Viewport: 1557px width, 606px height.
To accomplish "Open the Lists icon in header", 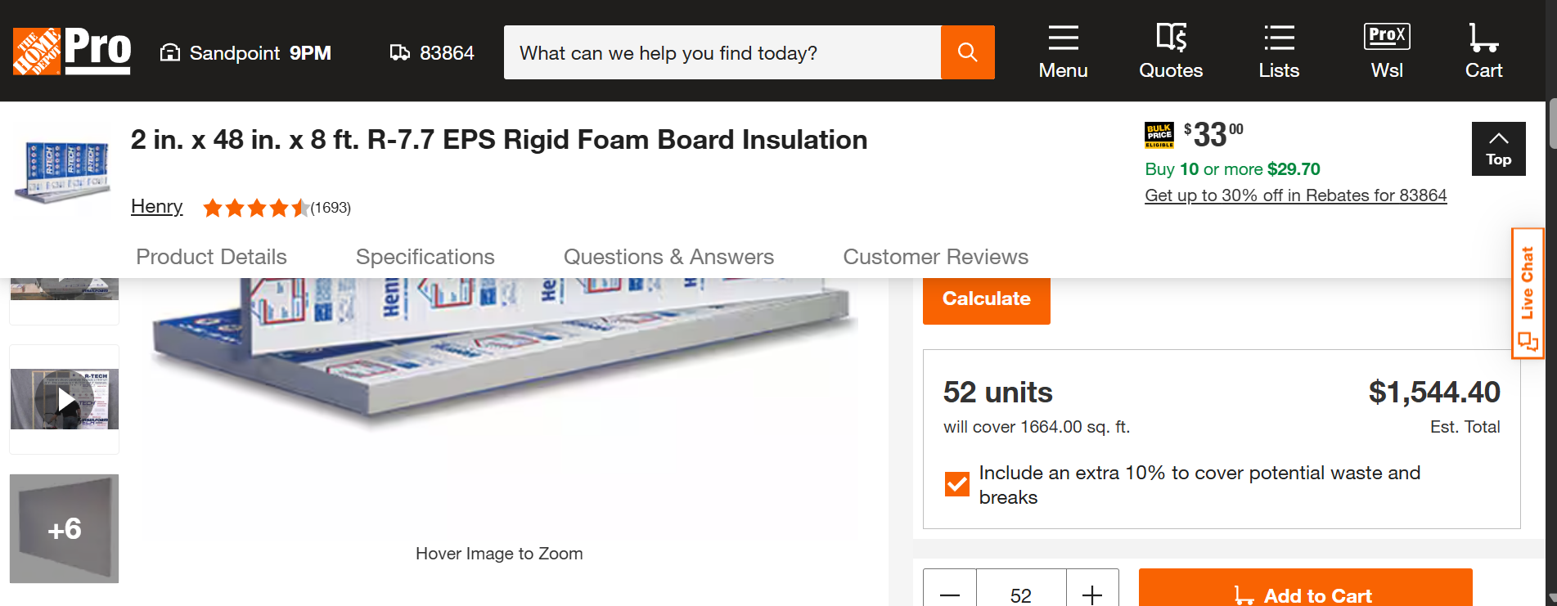I will pos(1279,52).
